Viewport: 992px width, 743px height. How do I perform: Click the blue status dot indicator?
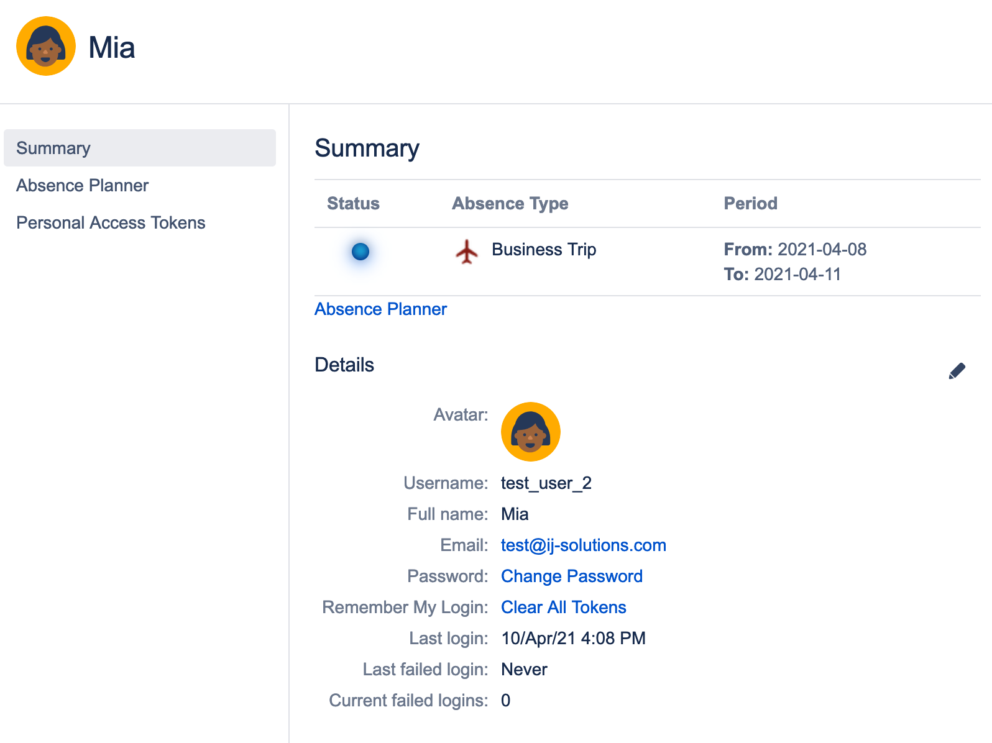361,252
